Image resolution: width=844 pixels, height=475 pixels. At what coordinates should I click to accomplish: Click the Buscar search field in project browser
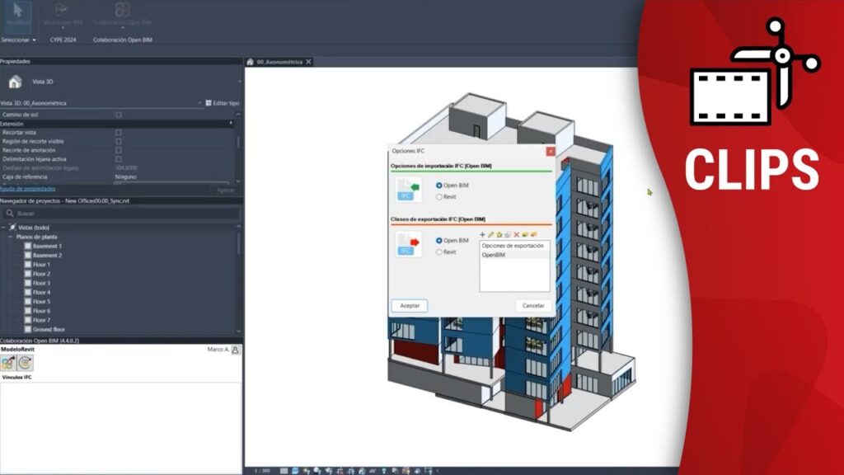point(124,214)
